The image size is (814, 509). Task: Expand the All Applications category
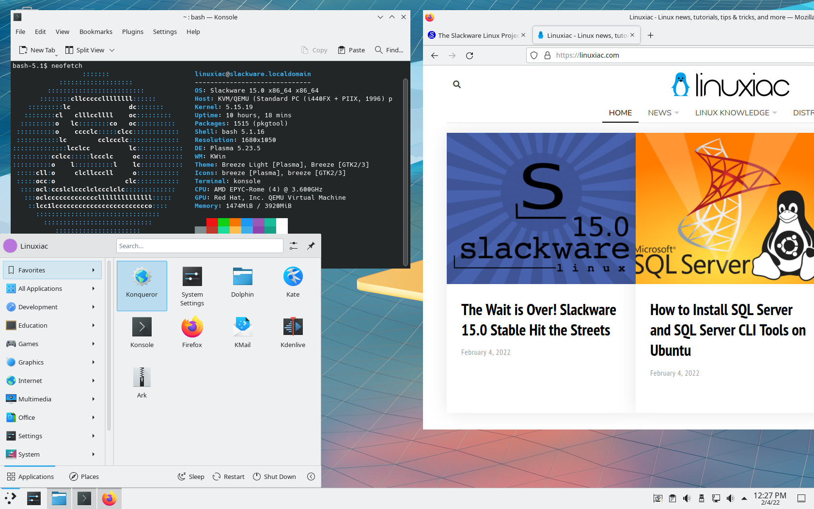pos(52,288)
